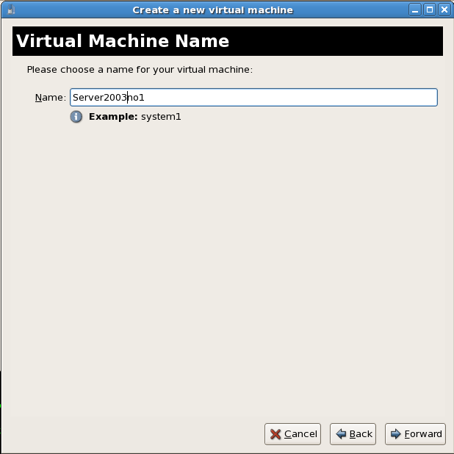This screenshot has width=454, height=454.
Task: Click the title bar text 'Create a new virtual machine'
Action: pyautogui.click(x=213, y=10)
